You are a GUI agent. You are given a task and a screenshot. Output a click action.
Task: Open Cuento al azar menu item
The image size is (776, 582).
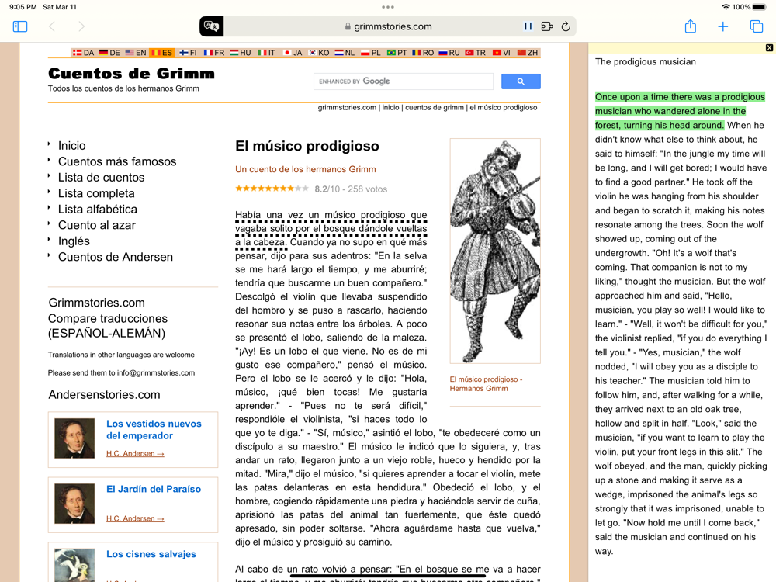[x=97, y=225]
